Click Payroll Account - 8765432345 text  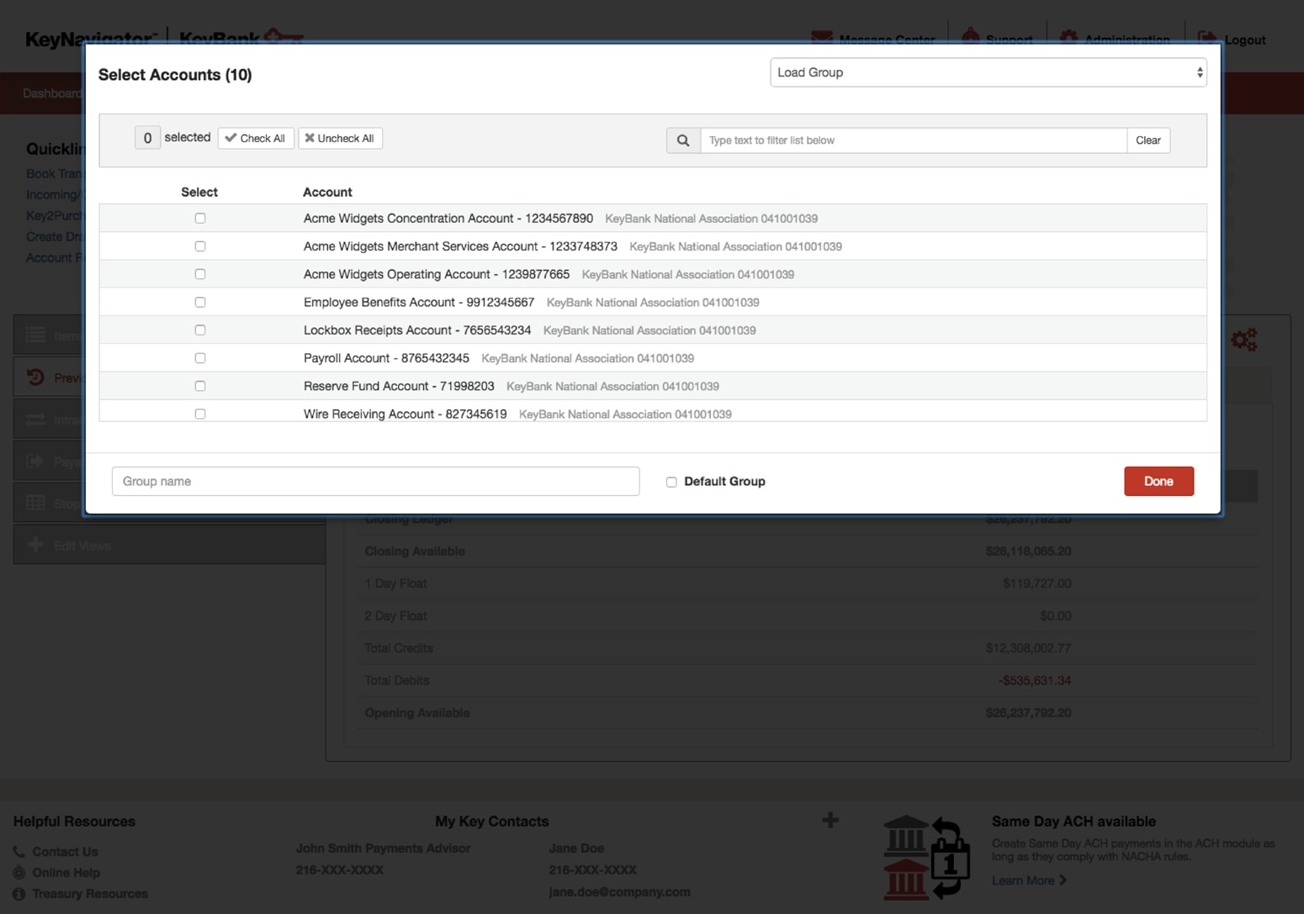coord(386,358)
